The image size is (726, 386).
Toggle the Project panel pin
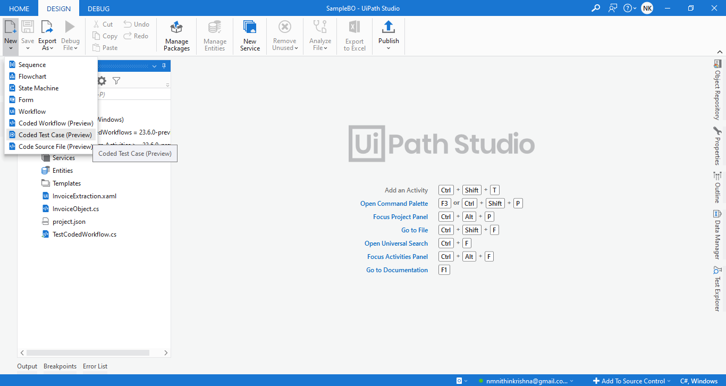coord(164,66)
